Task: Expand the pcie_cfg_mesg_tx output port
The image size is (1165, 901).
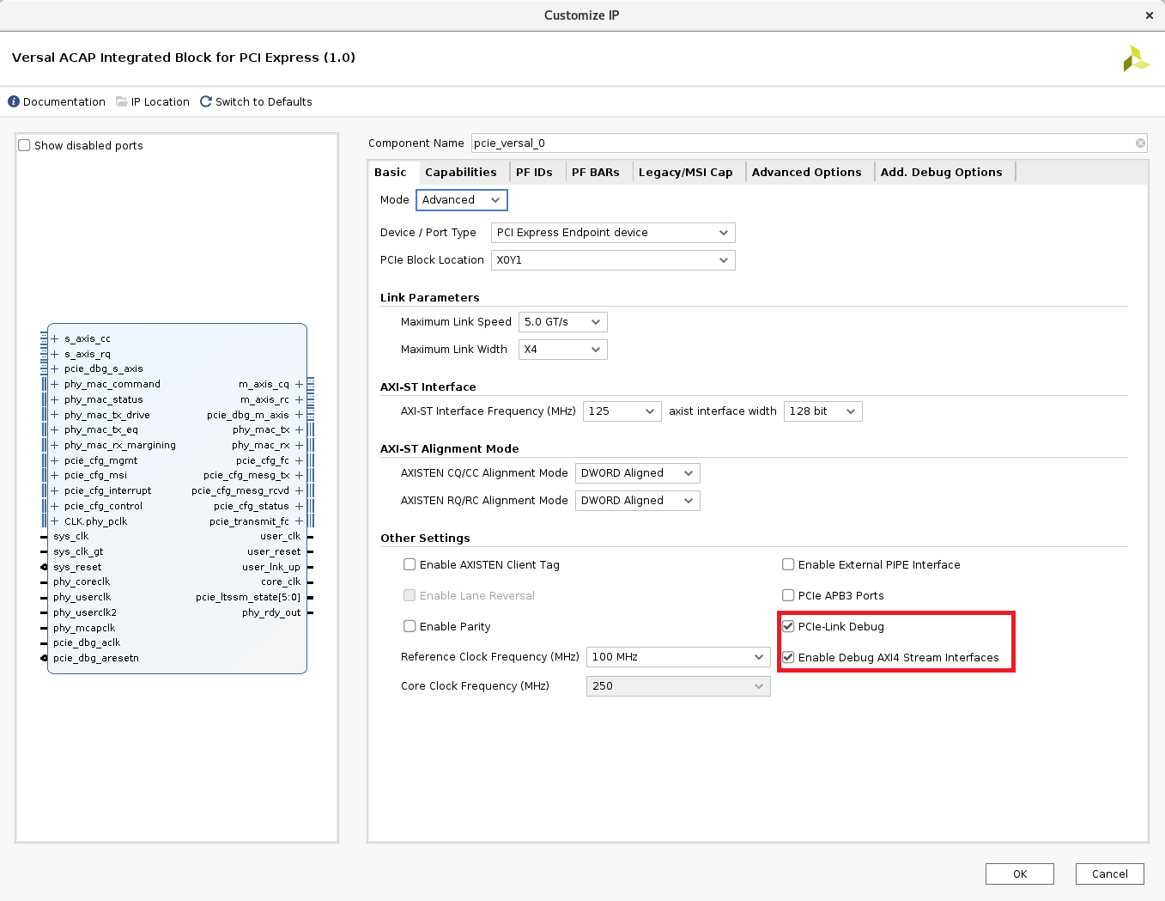Action: click(299, 476)
